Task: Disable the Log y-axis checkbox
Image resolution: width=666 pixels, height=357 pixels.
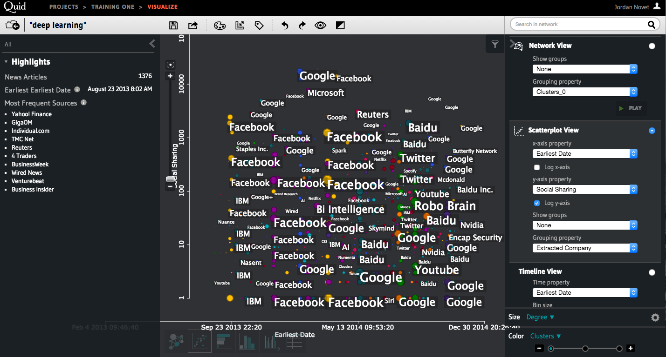Action: pos(537,203)
